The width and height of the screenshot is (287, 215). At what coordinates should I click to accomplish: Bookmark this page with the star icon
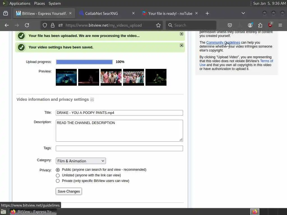pos(158,25)
